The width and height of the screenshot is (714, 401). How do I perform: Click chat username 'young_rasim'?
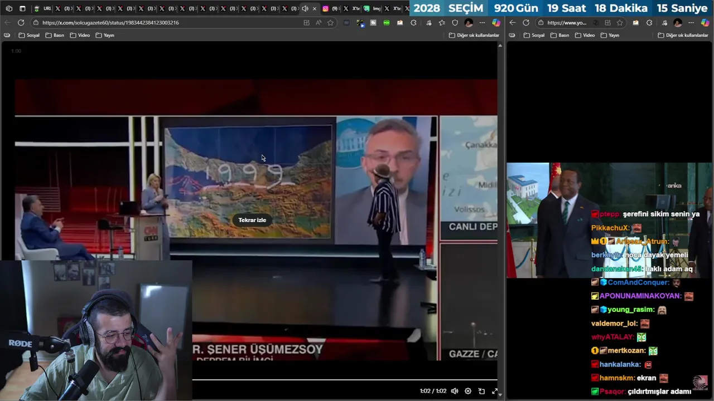pos(631,310)
